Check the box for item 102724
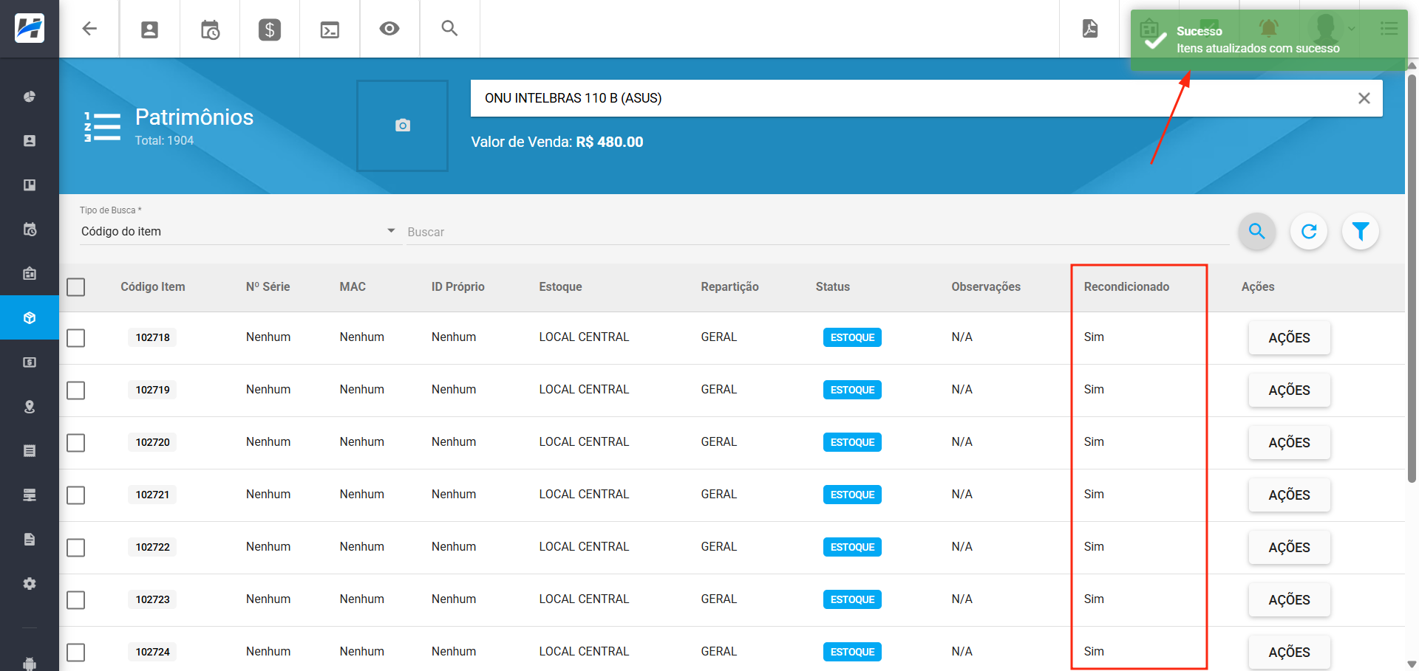Viewport: 1419px width, 671px height. [x=76, y=653]
